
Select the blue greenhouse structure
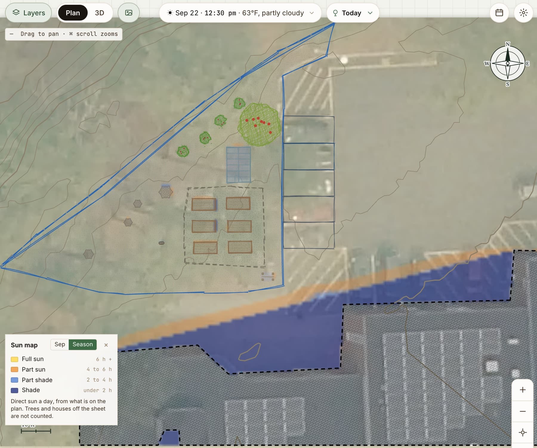pyautogui.click(x=238, y=165)
